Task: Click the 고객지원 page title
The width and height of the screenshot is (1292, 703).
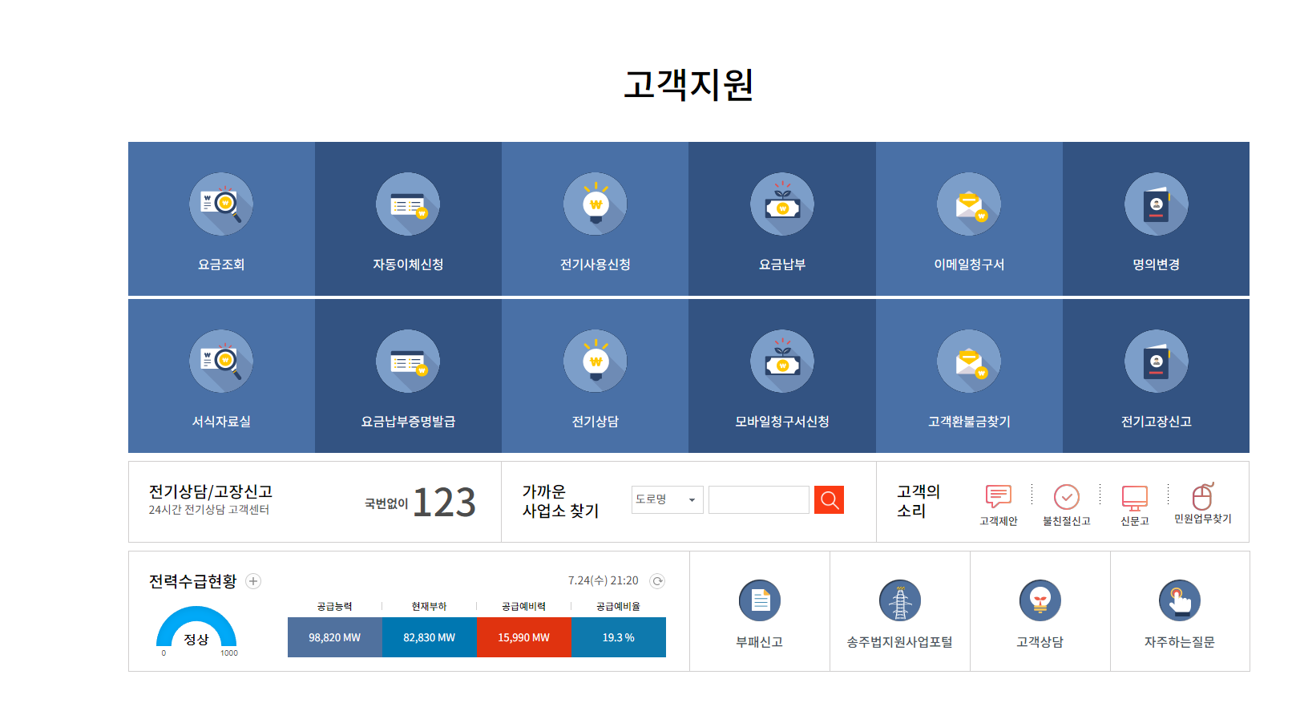Action: point(688,84)
